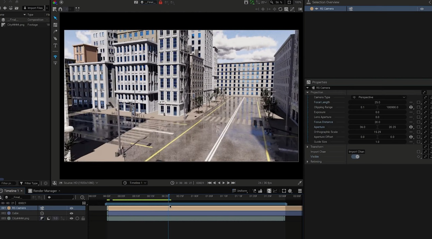Switch to the Timeline 1 tab
This screenshot has height=239, width=432.
tap(11, 191)
